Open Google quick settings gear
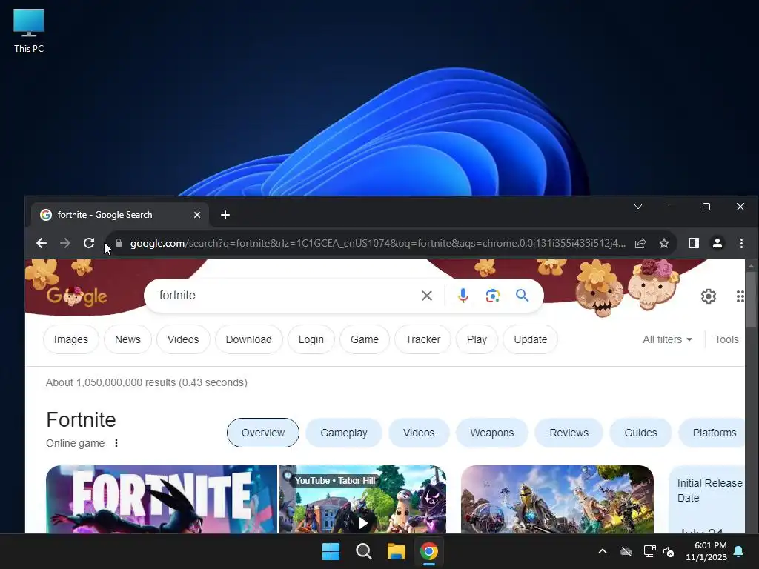The height and width of the screenshot is (569, 759). pos(708,296)
